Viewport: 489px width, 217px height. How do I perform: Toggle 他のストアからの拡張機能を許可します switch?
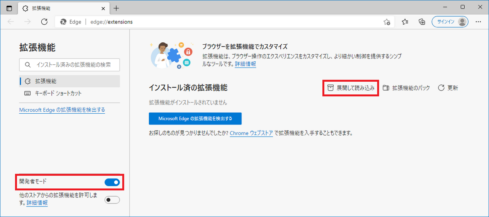(x=112, y=200)
